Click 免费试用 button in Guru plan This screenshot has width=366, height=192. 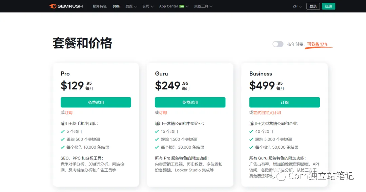pos(190,102)
